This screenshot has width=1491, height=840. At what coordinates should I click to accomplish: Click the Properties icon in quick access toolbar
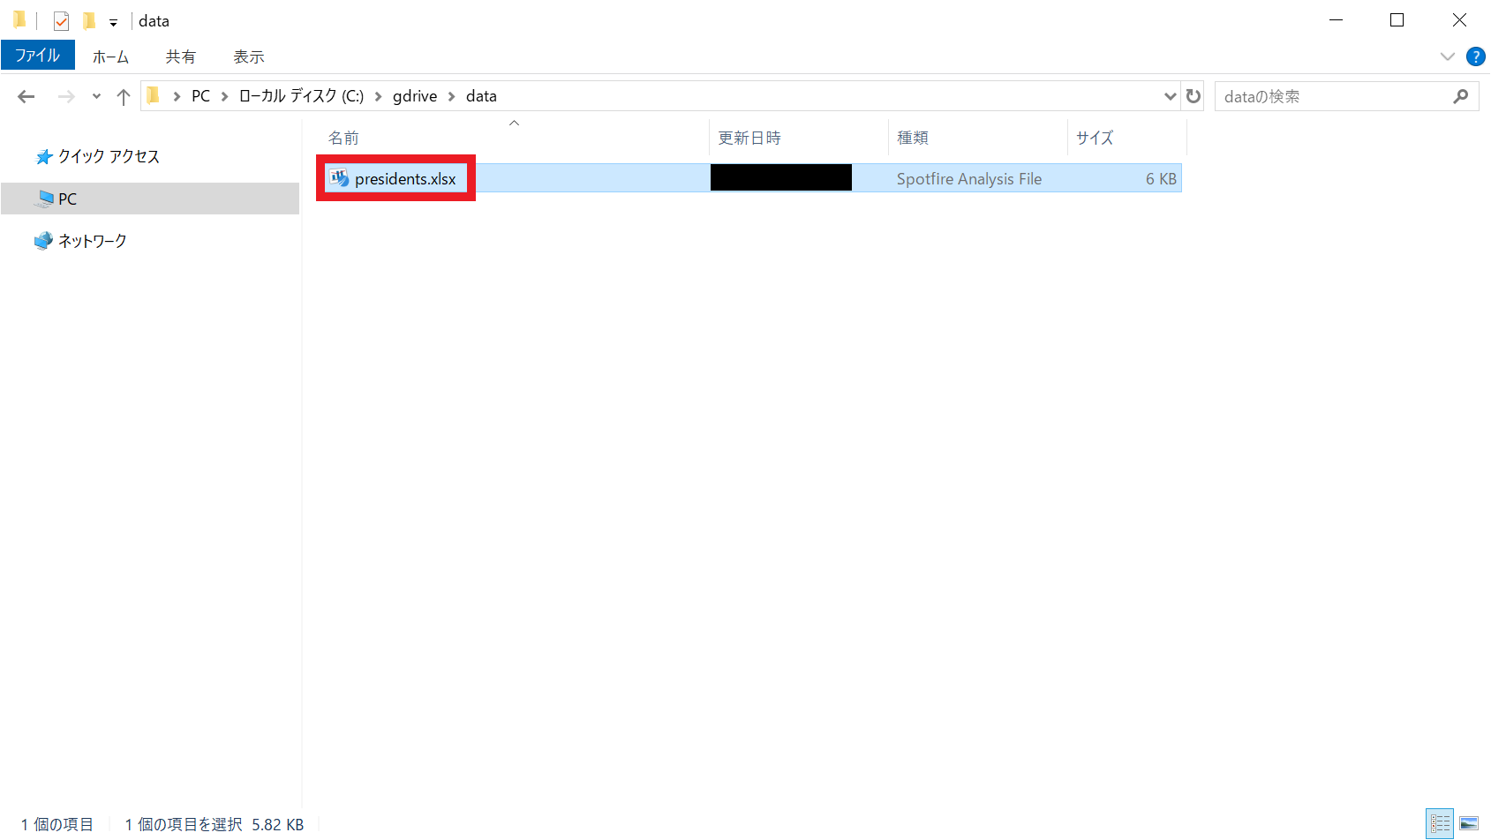tap(61, 20)
